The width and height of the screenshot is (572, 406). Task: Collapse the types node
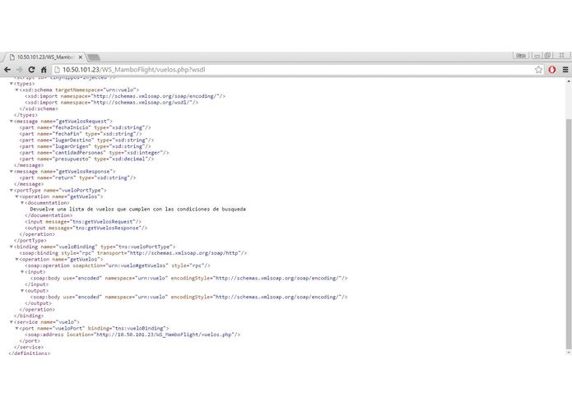click(x=11, y=84)
